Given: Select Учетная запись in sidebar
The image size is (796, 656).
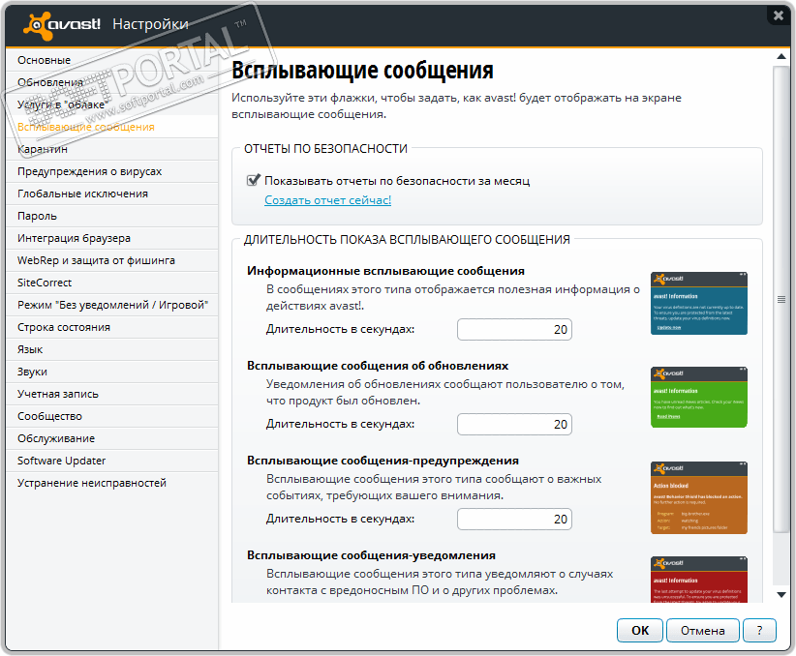Looking at the screenshot, I should pyautogui.click(x=112, y=394).
